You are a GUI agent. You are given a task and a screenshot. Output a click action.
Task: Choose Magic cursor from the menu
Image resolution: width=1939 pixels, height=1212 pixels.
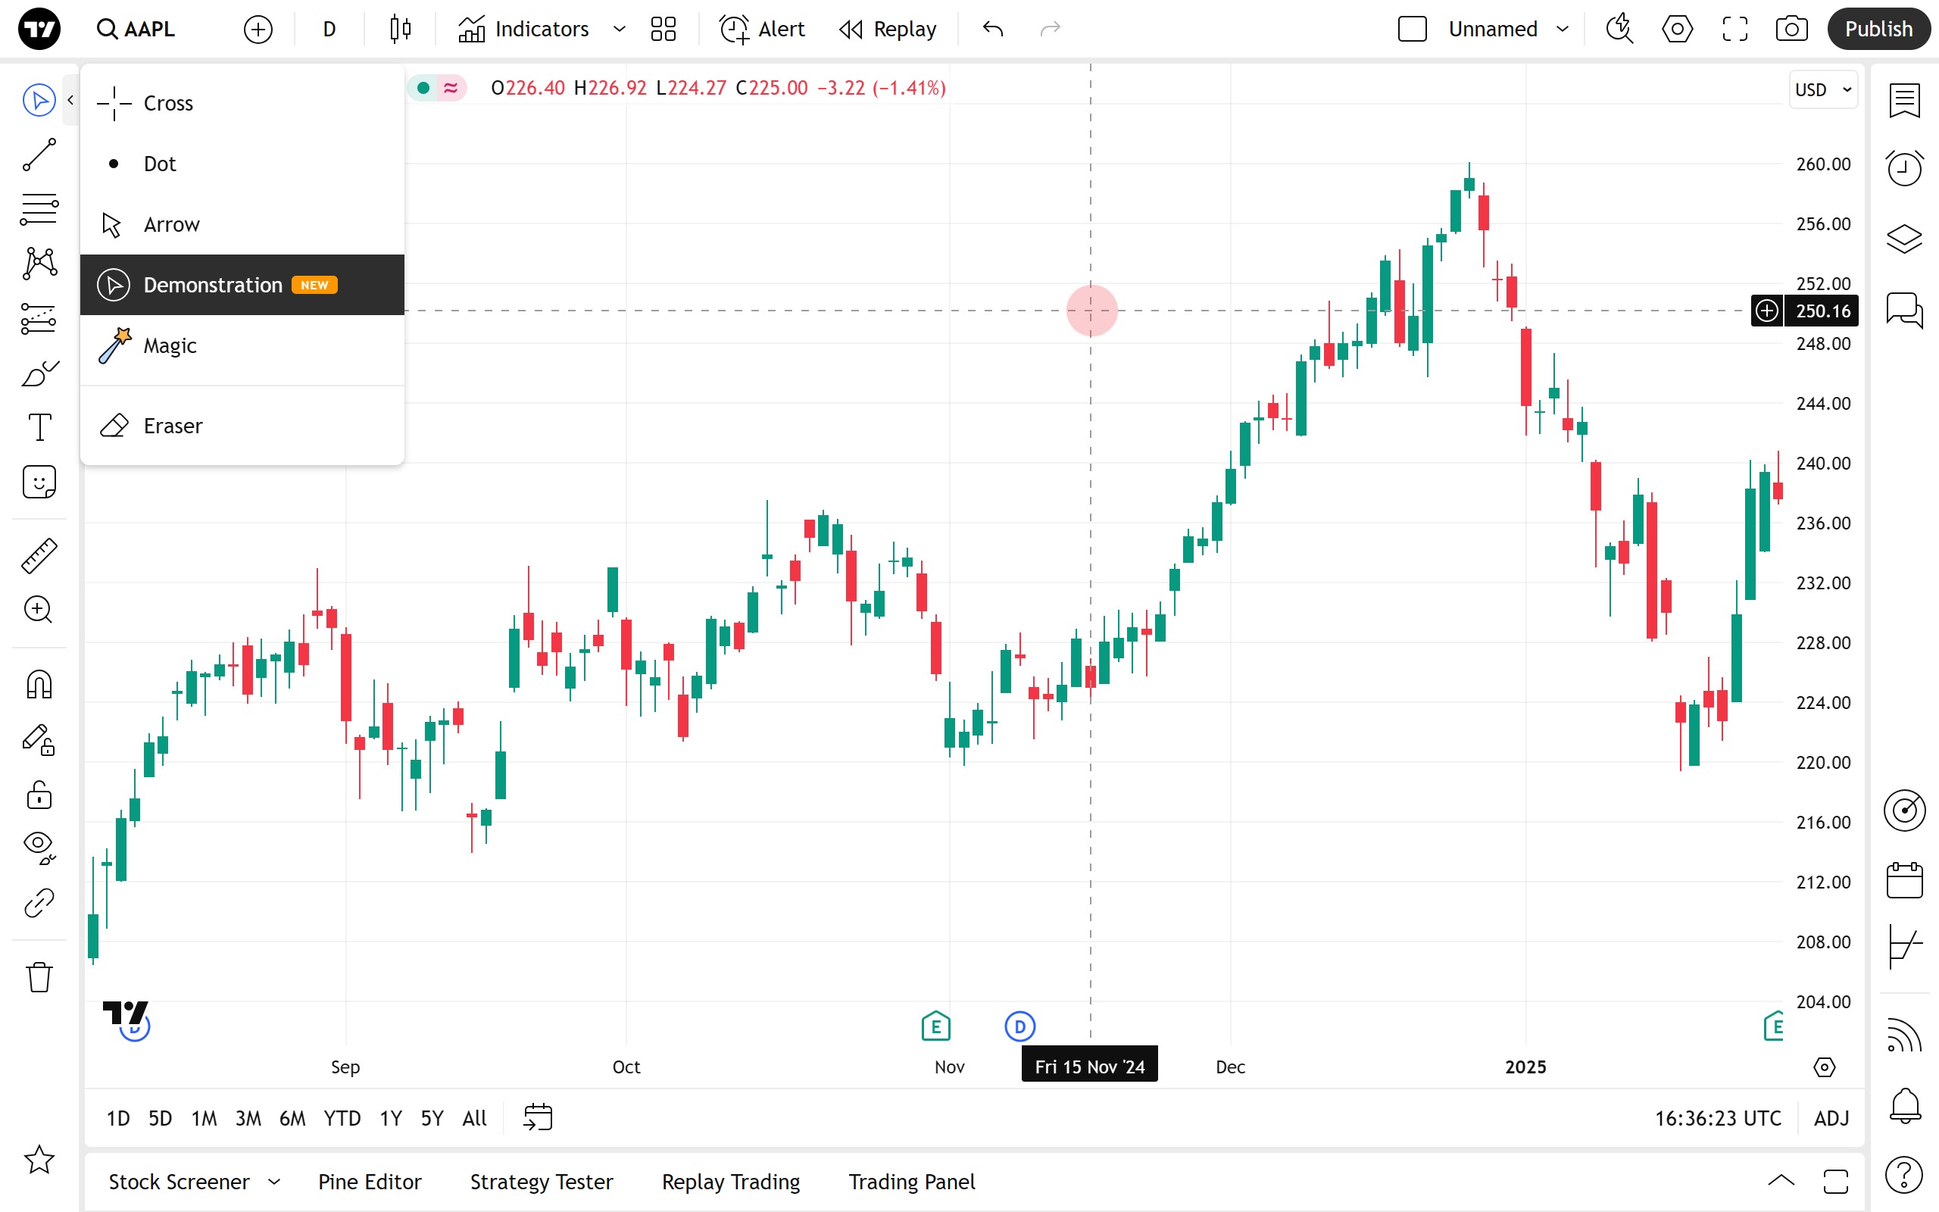170,345
